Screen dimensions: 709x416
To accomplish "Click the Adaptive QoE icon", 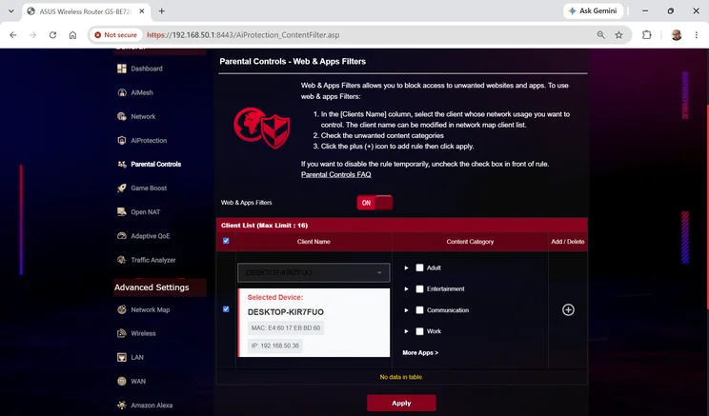I will coord(122,236).
